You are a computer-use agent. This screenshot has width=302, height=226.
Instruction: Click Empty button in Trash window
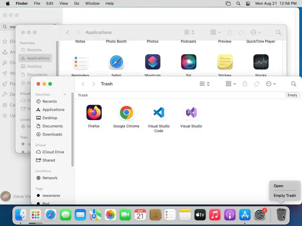(292, 95)
